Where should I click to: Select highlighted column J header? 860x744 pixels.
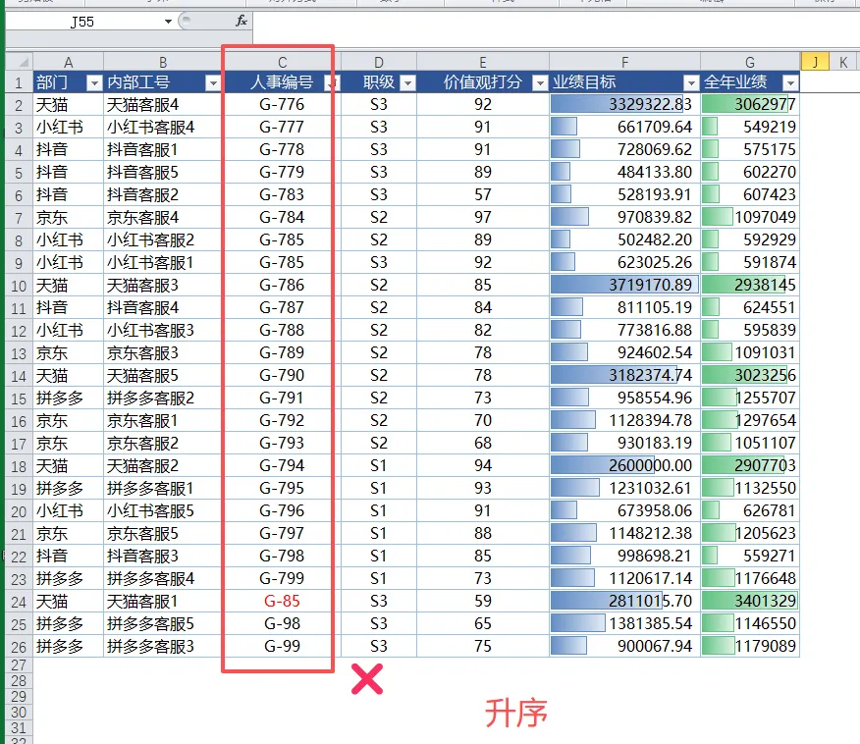coord(815,62)
